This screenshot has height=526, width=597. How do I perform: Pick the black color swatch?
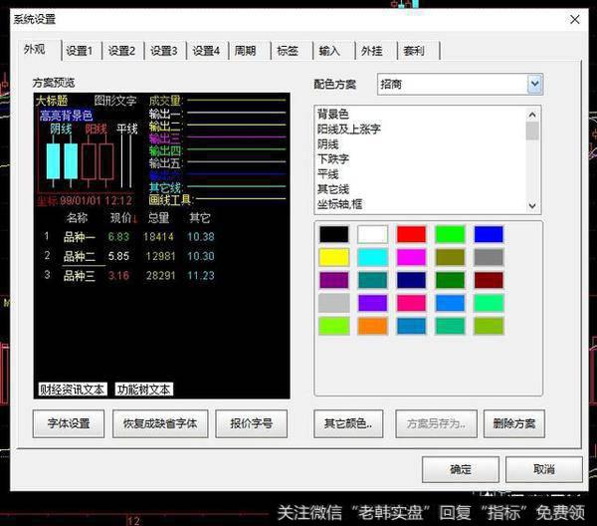tap(334, 234)
